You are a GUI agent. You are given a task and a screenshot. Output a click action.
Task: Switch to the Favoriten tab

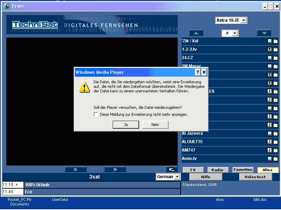pos(243,170)
